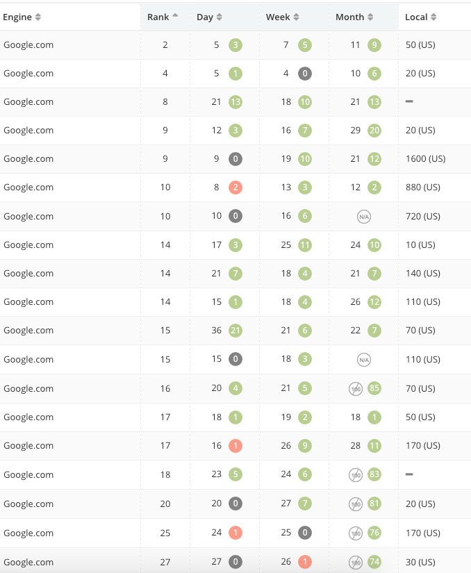Click the green 76 Month change badge

(x=374, y=533)
